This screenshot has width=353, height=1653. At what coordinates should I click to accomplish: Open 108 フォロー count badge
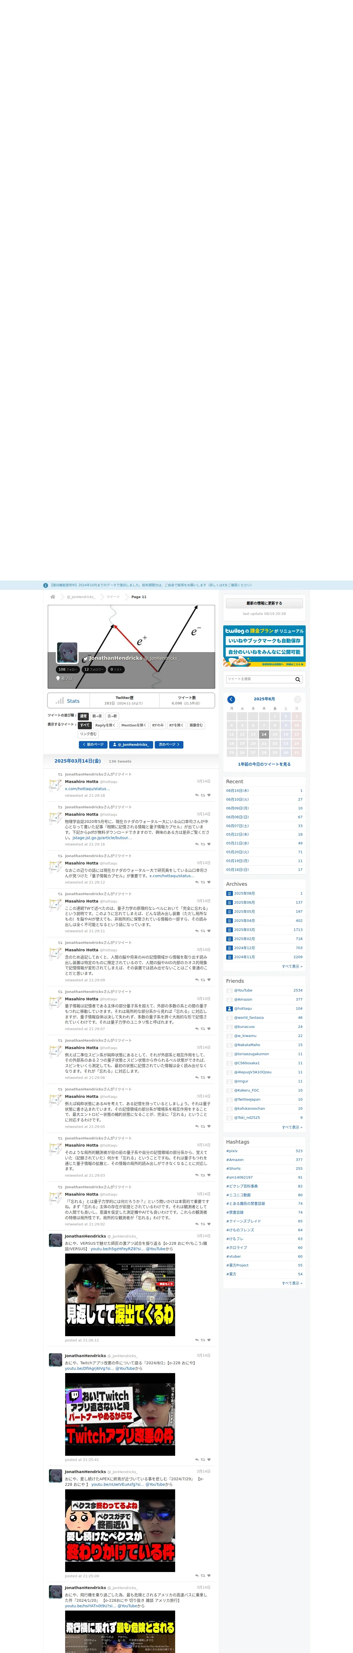[x=68, y=669]
